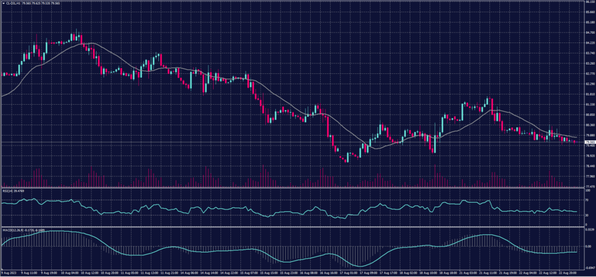
Task: Click the divider between chart and RSI pane
Action: (x=291, y=187)
